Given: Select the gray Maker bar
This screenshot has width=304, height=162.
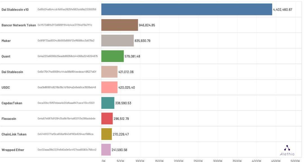Looking at the screenshot, I should click(x=117, y=41).
